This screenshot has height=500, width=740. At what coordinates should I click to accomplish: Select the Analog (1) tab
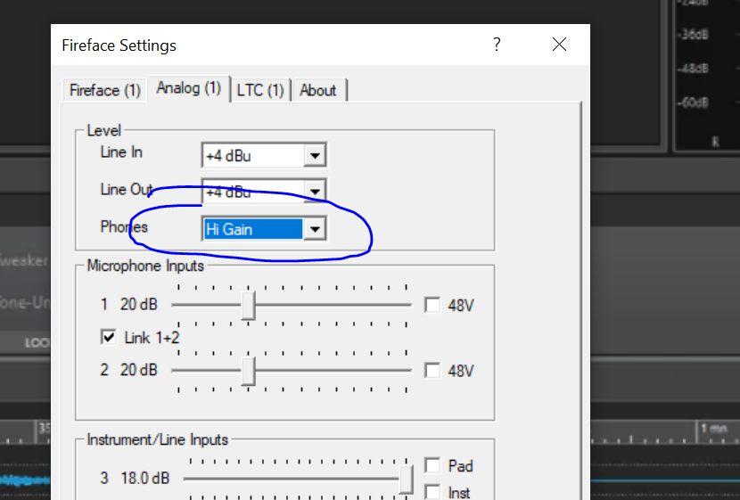coord(188,88)
